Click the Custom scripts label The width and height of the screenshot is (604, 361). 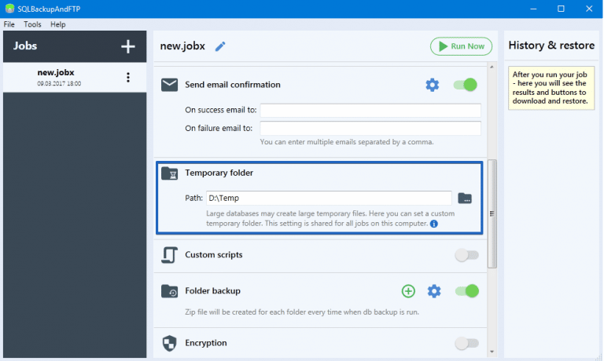coord(214,255)
